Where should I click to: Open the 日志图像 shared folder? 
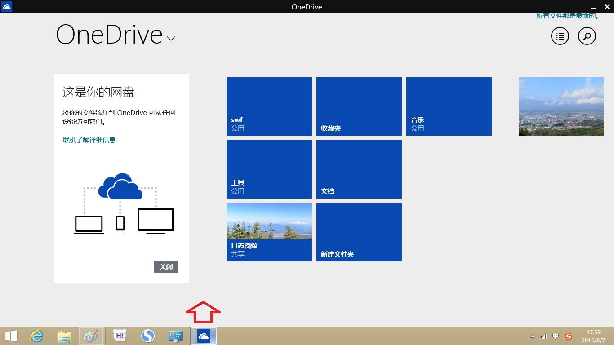pos(269,232)
